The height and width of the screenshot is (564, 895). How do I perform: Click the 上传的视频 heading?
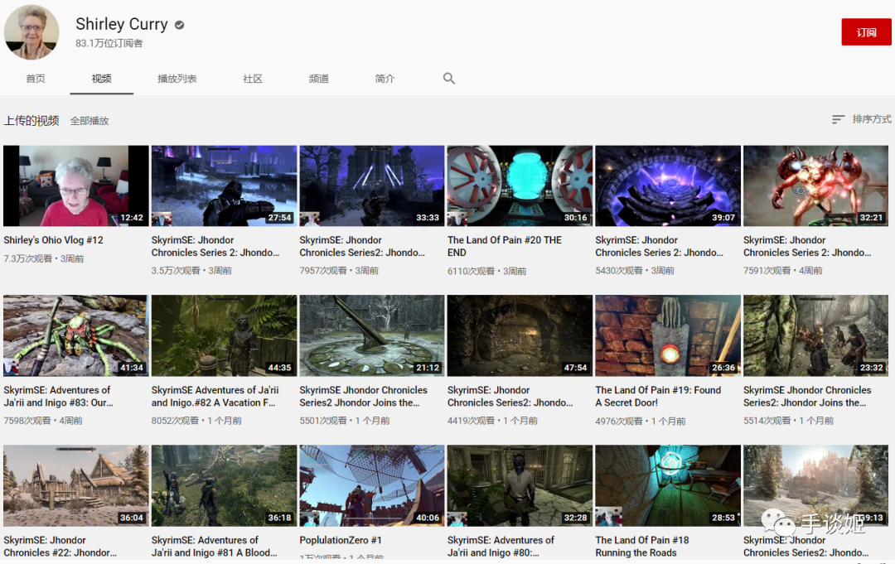(x=31, y=121)
